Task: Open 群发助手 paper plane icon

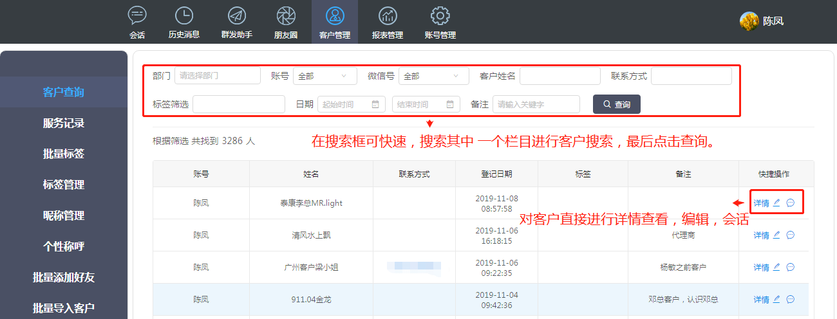Action: [236, 15]
